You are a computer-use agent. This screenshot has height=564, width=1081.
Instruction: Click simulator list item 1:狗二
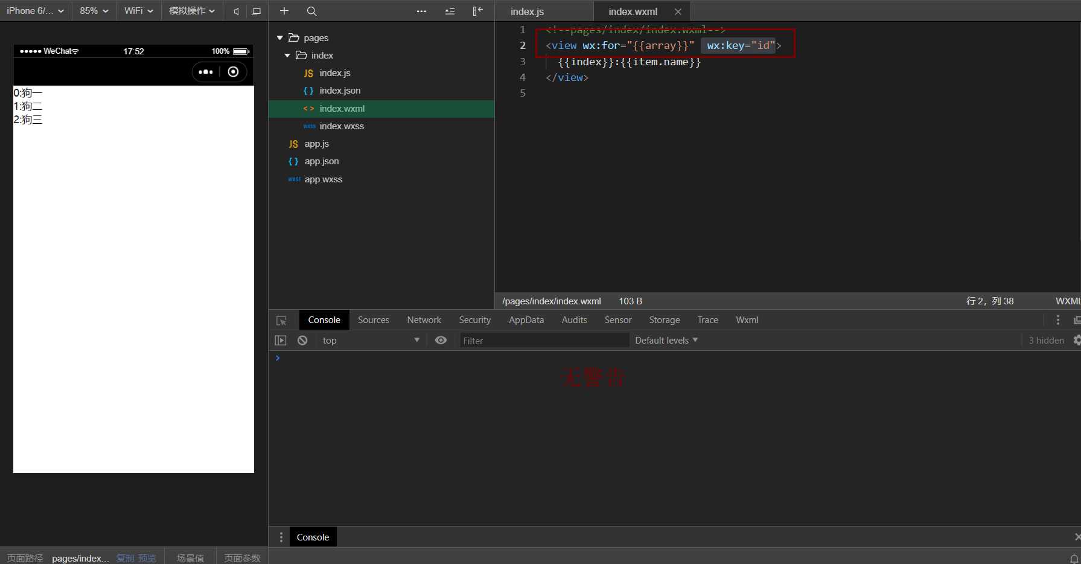coord(28,106)
